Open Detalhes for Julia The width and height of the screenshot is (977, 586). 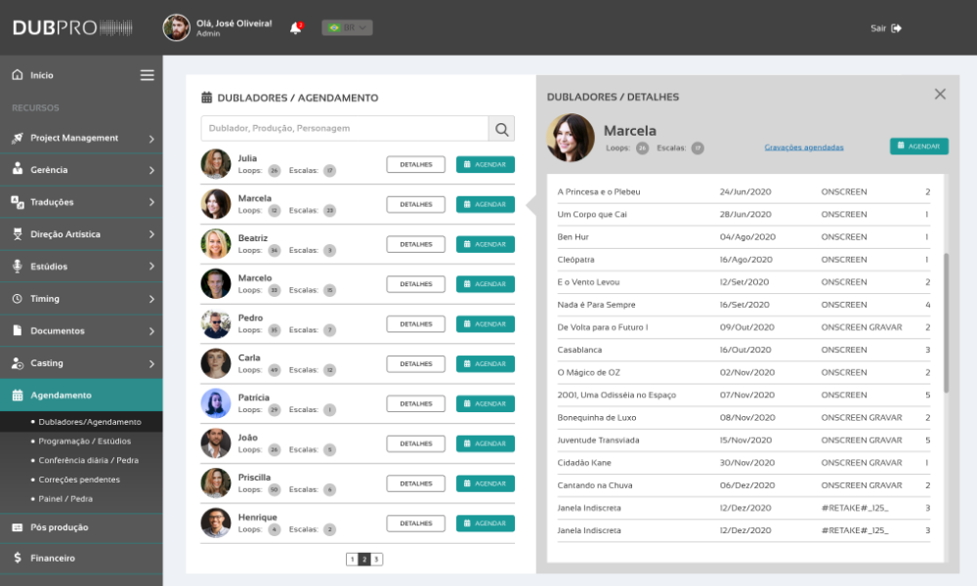415,165
